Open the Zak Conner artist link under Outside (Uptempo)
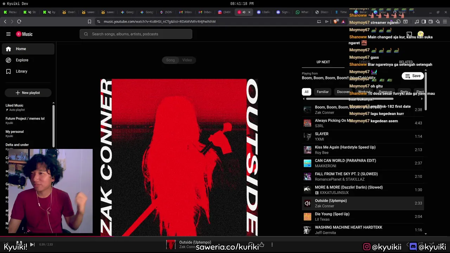Screen dimensions: 450x253 click(x=324, y=206)
